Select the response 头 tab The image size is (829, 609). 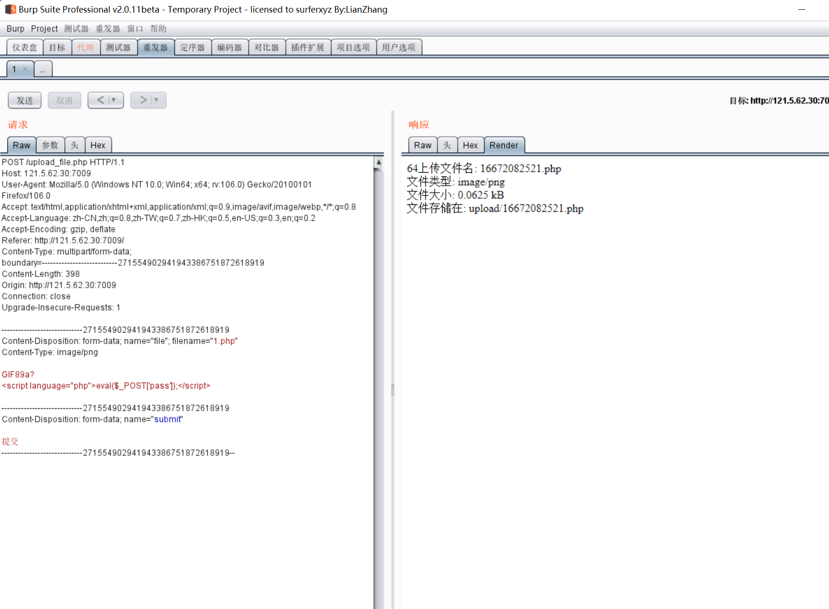point(447,145)
